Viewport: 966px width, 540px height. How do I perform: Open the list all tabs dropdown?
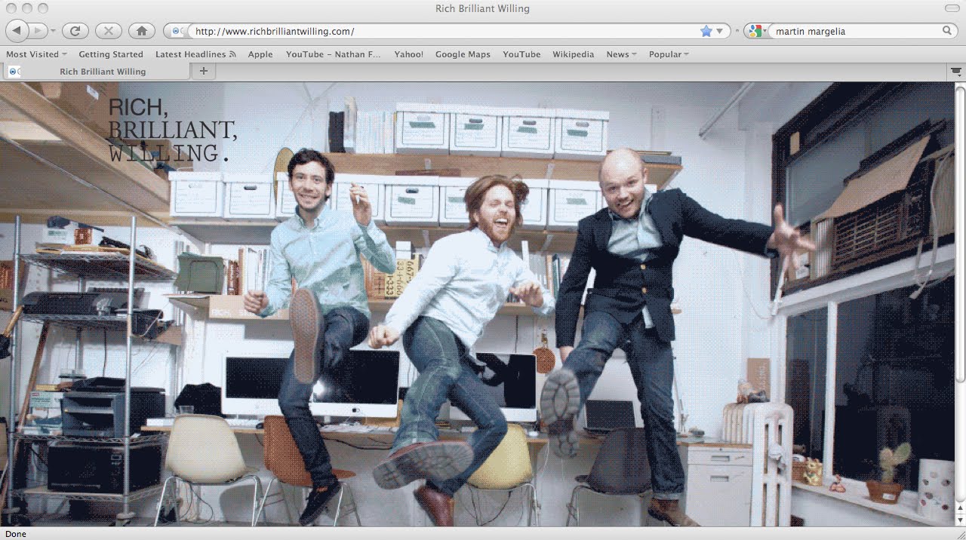(956, 71)
